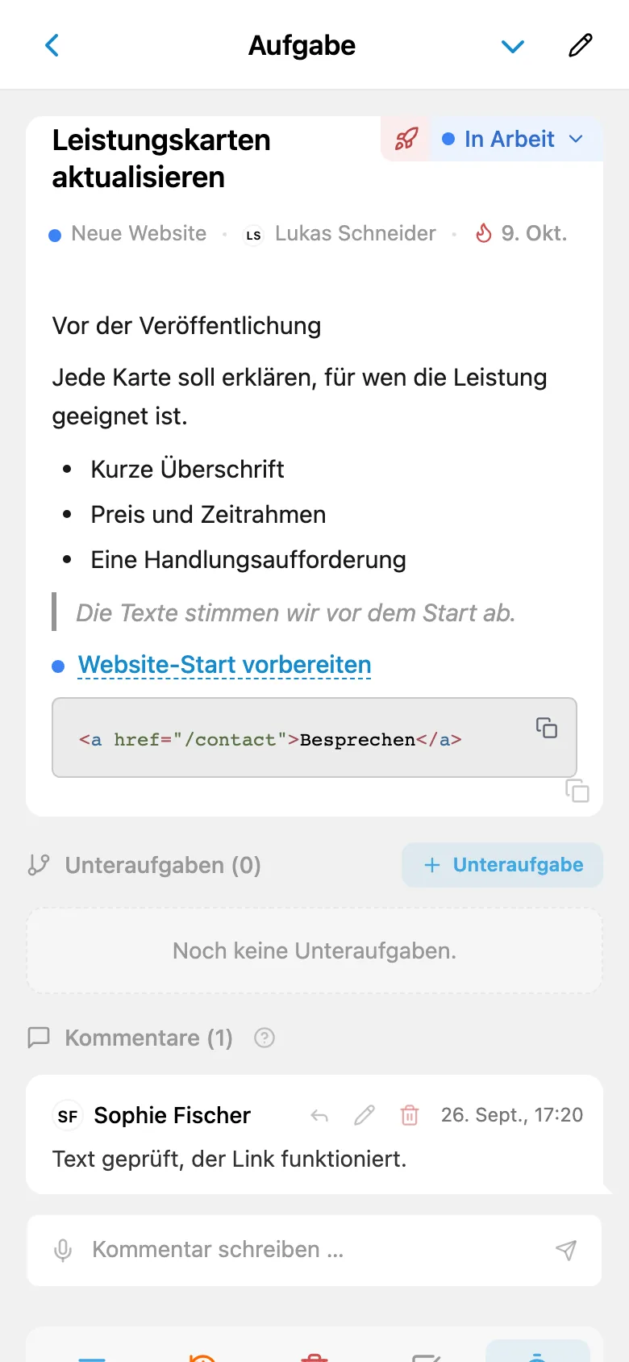Click the comment text Text geprüft

coord(229,1159)
